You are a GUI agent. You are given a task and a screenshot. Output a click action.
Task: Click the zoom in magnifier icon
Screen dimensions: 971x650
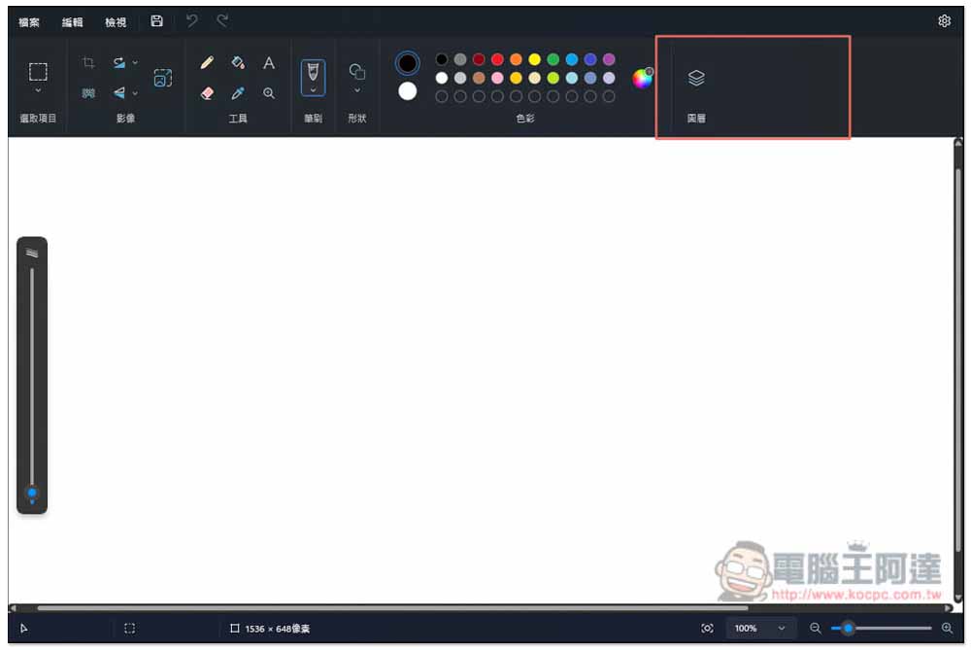pos(948,629)
